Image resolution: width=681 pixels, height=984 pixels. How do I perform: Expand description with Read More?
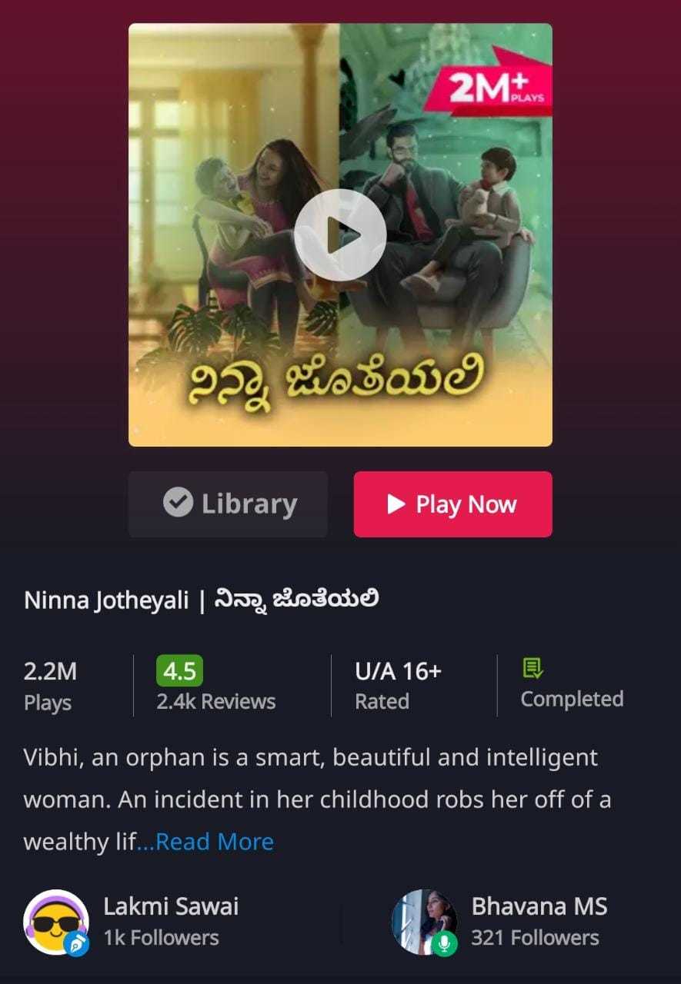tap(215, 842)
